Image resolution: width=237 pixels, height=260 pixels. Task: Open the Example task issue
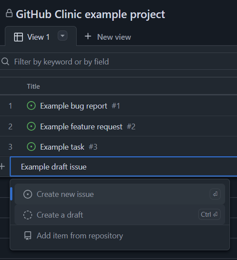(62, 147)
